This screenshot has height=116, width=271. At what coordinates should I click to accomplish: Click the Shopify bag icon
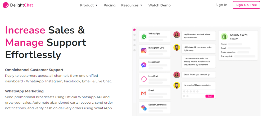[224, 36]
